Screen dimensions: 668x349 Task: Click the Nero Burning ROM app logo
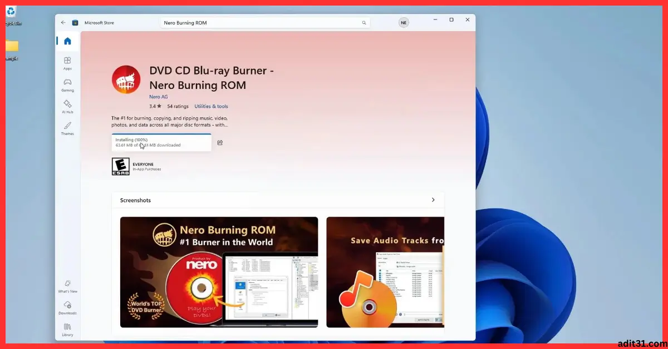pyautogui.click(x=126, y=79)
